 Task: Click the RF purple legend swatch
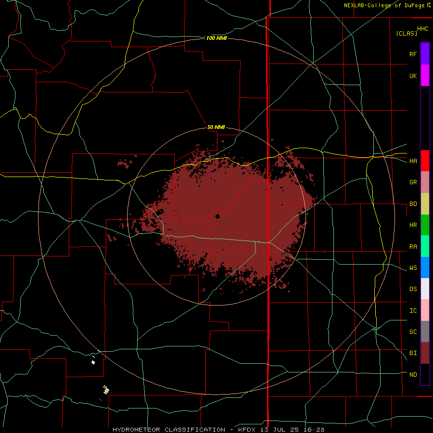425,54
